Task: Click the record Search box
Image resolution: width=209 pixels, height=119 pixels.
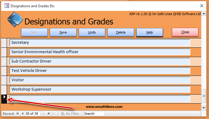Action: [94, 114]
